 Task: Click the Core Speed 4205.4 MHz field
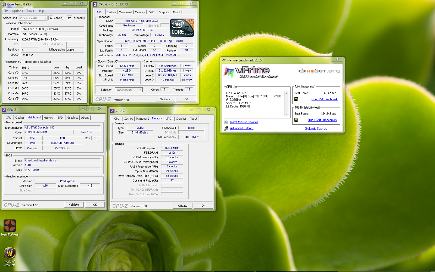click(x=127, y=66)
